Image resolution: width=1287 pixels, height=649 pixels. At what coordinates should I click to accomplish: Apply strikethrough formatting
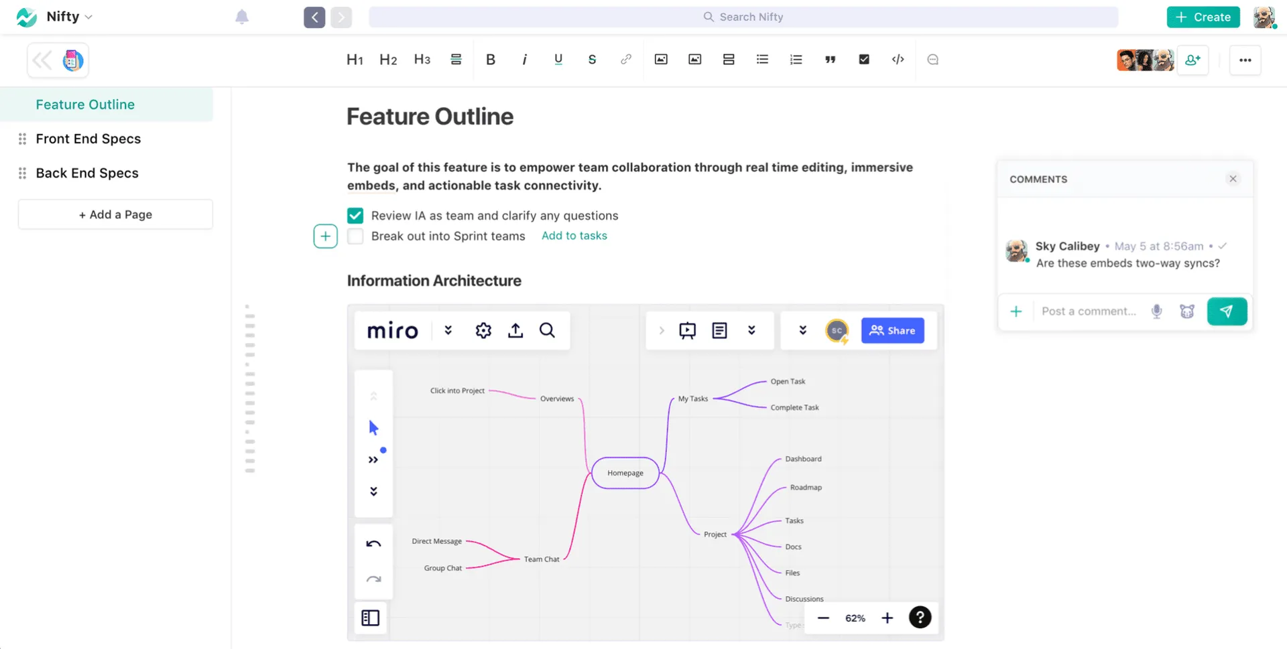click(592, 60)
